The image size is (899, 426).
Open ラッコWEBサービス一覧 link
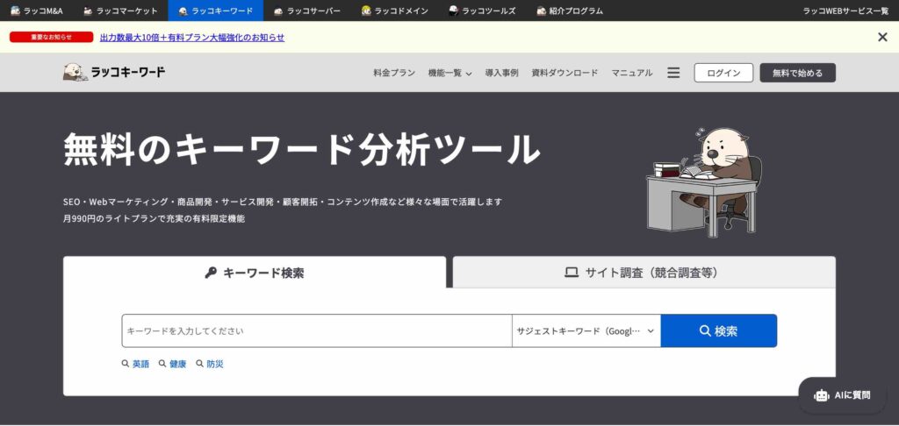(845, 11)
